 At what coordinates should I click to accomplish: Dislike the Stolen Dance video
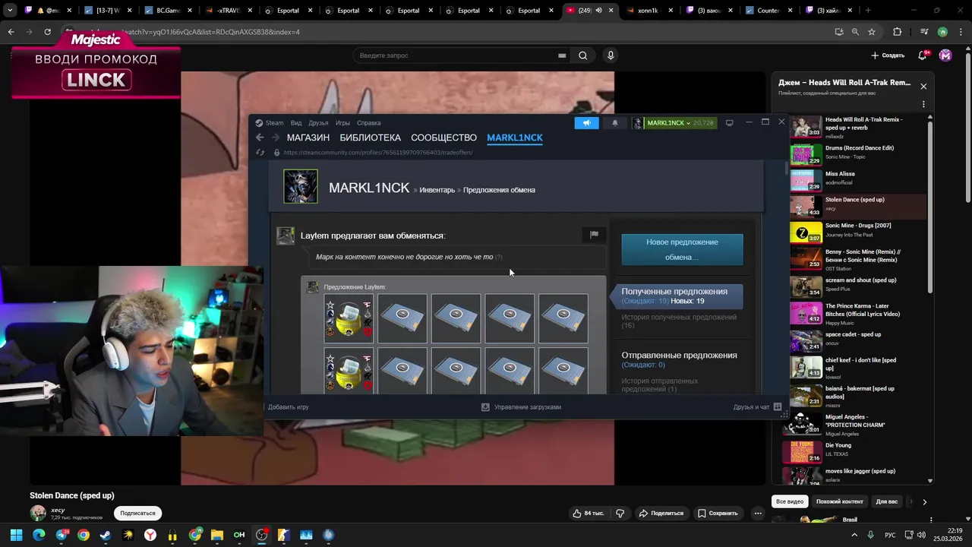click(620, 513)
